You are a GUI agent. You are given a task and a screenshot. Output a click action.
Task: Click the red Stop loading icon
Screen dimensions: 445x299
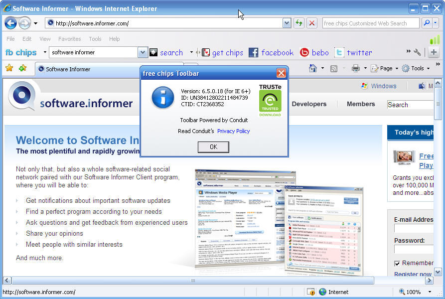312,23
